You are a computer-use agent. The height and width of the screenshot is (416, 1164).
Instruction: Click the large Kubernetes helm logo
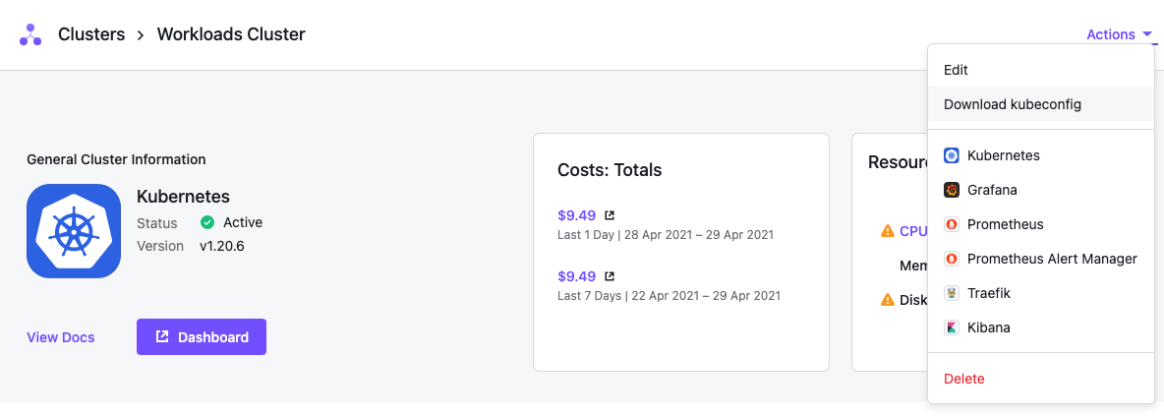(x=74, y=231)
